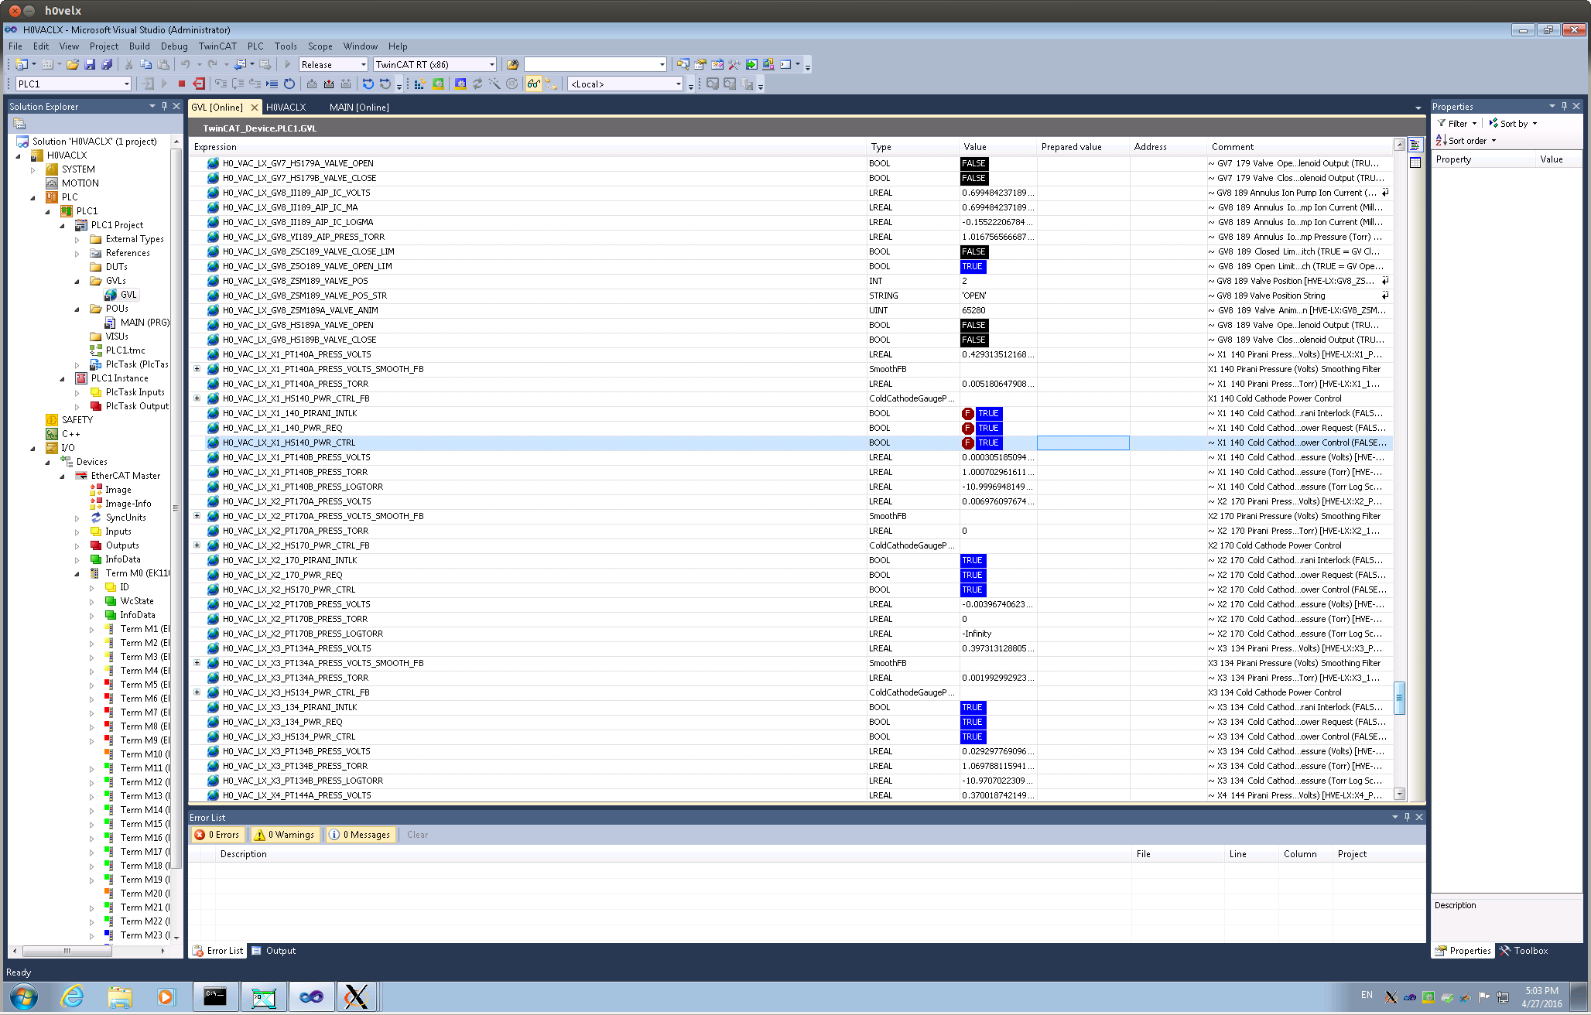Click the red PLC Logout icon

click(x=199, y=84)
